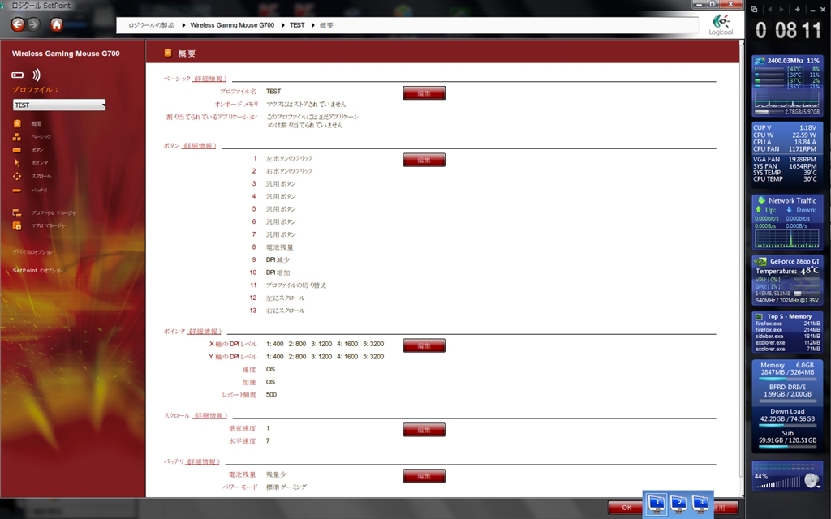The image size is (831, 519).
Task: Edit the ポインタ DPI section
Action: (424, 345)
